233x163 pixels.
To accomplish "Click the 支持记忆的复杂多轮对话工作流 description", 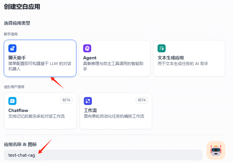I will [x=37, y=116].
